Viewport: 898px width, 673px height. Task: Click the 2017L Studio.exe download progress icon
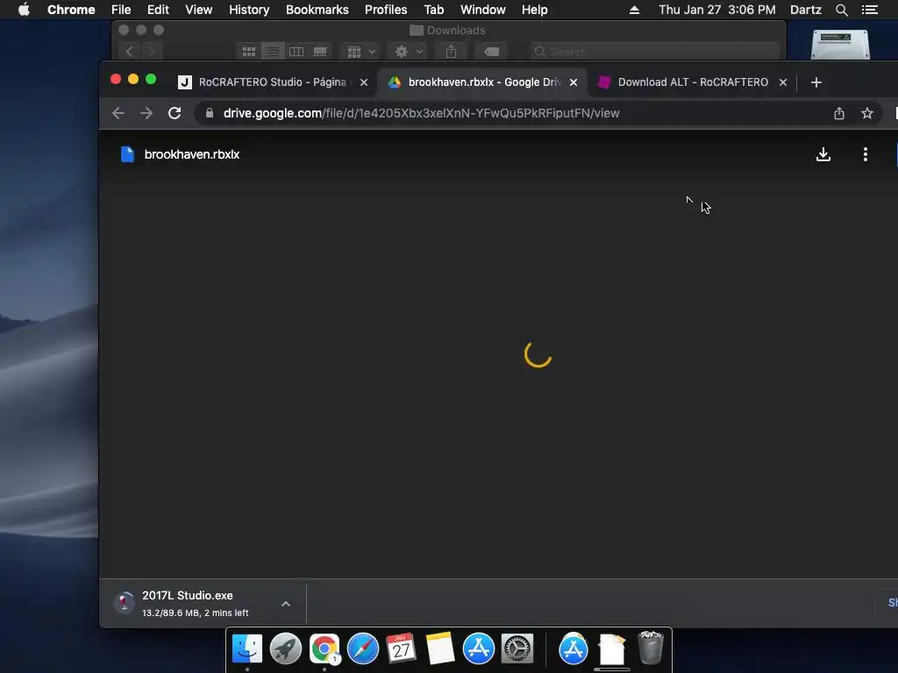[124, 603]
